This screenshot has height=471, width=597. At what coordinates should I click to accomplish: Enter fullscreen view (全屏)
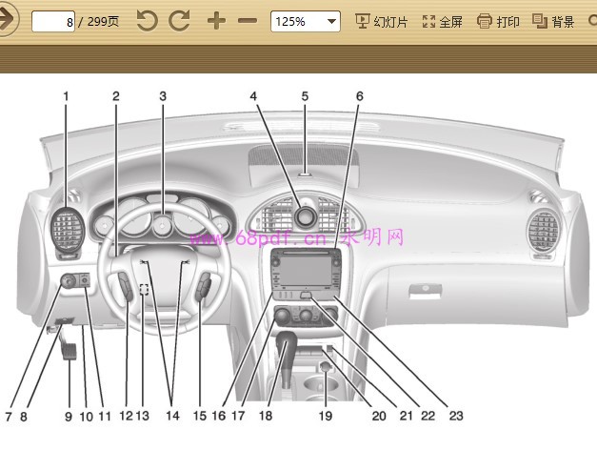click(x=442, y=21)
